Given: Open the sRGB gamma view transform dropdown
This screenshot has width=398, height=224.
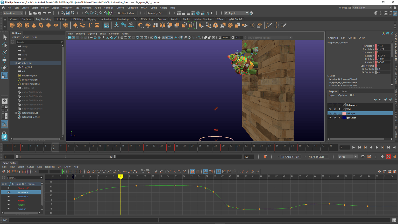Looking at the screenshot, I should 270,38.
